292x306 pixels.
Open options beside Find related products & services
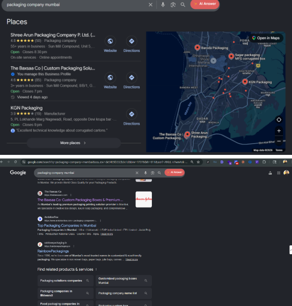click(96, 269)
